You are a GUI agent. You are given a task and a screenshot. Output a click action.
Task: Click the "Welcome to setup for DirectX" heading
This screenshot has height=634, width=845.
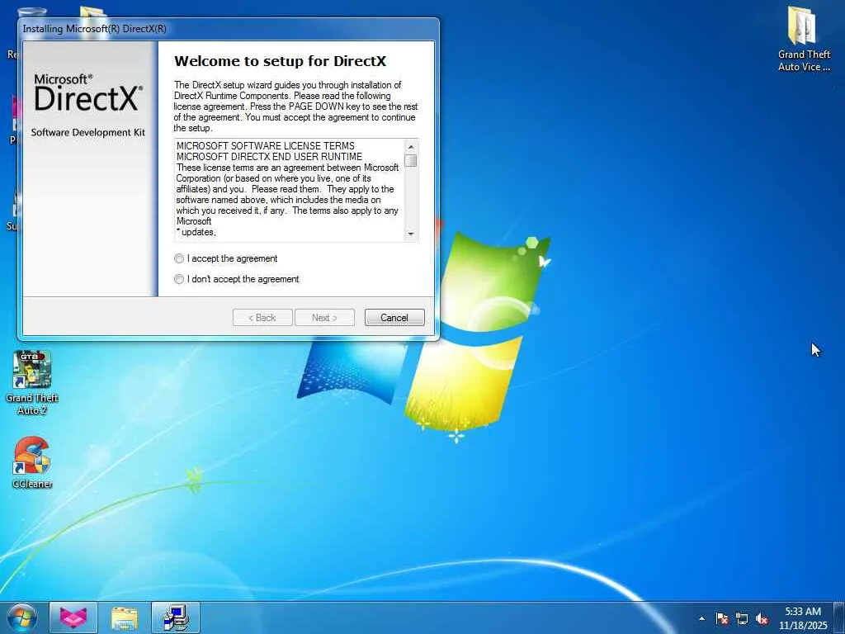(x=281, y=61)
